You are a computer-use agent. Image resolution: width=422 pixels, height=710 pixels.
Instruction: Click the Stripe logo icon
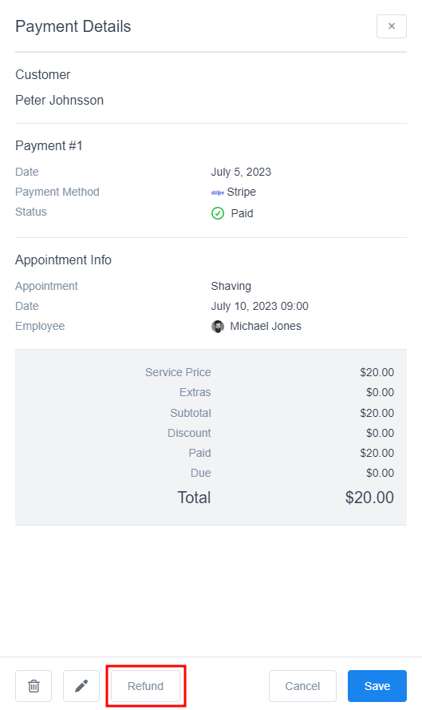(x=218, y=192)
